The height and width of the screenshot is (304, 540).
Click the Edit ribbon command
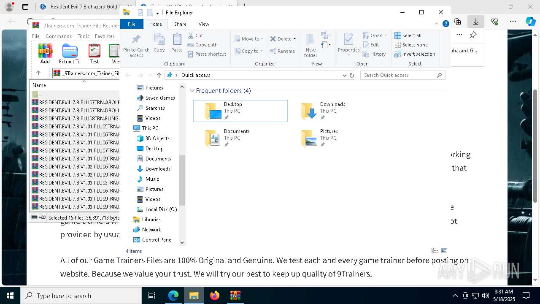371,45
